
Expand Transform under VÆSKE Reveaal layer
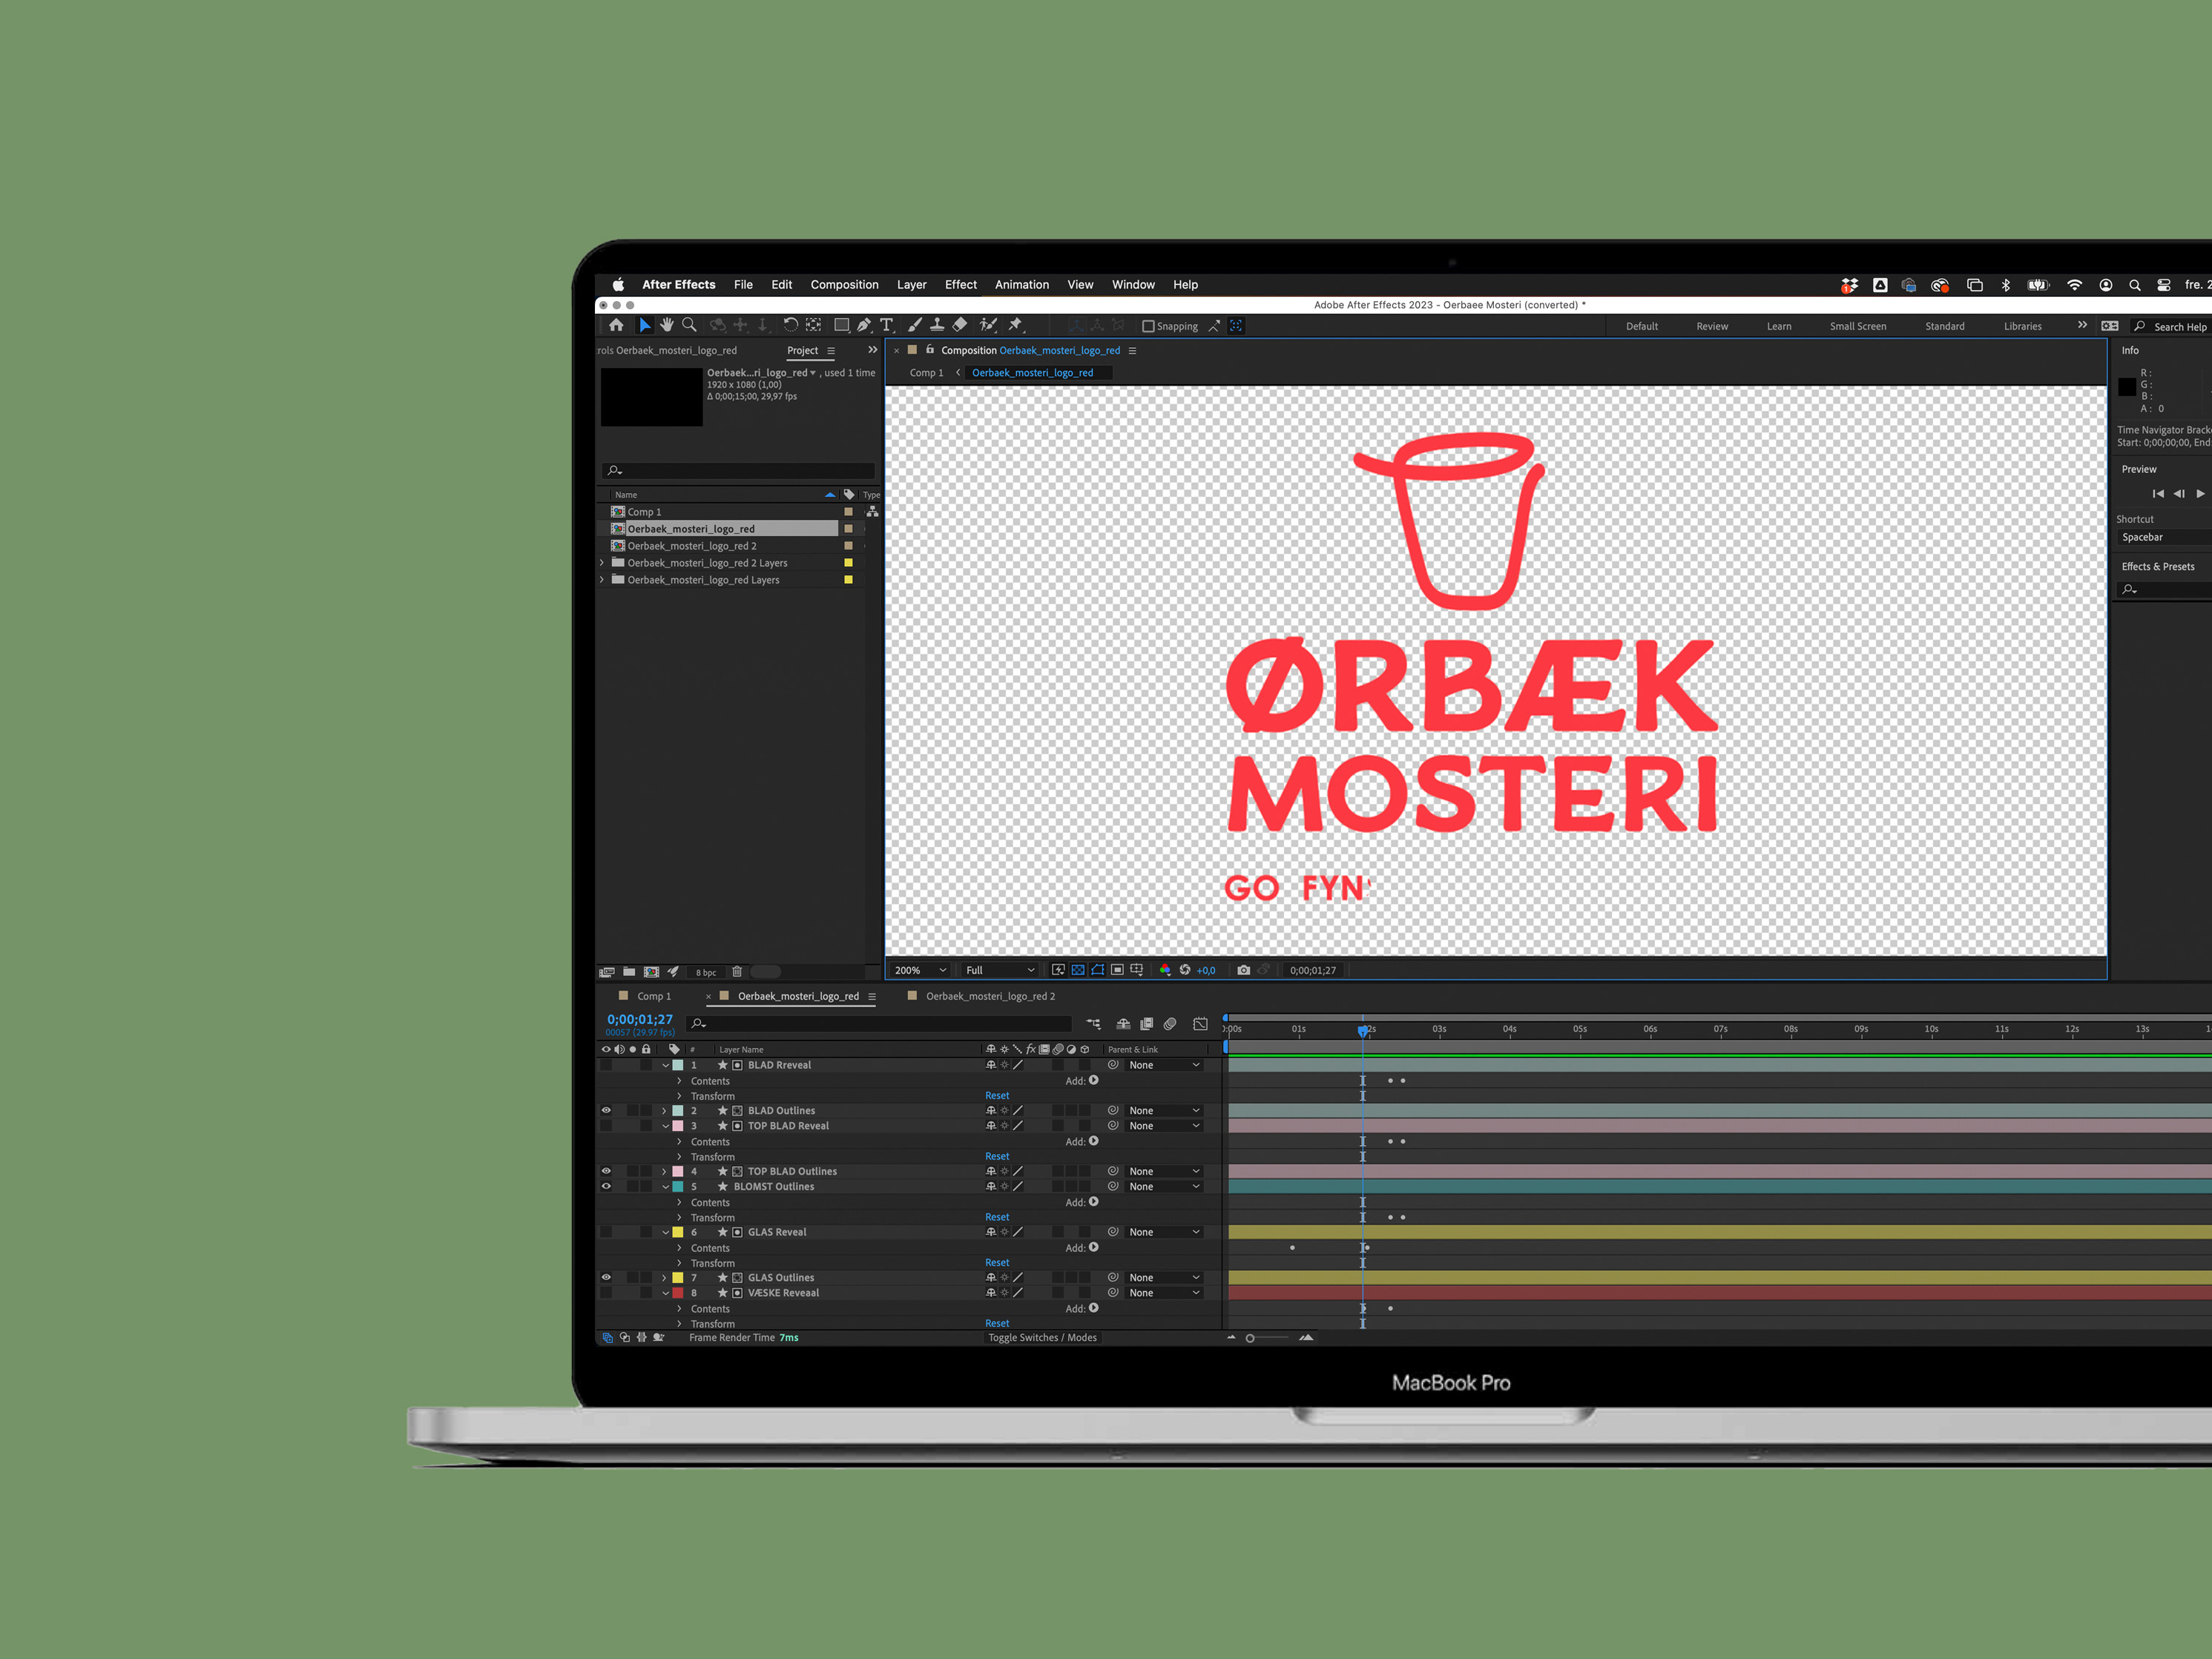(x=679, y=1324)
